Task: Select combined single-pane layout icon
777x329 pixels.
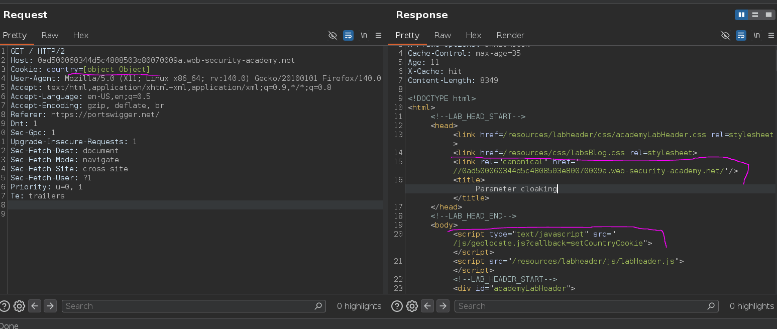Action: pyautogui.click(x=768, y=15)
